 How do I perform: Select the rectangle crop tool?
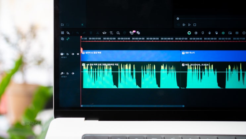[x=118, y=33]
